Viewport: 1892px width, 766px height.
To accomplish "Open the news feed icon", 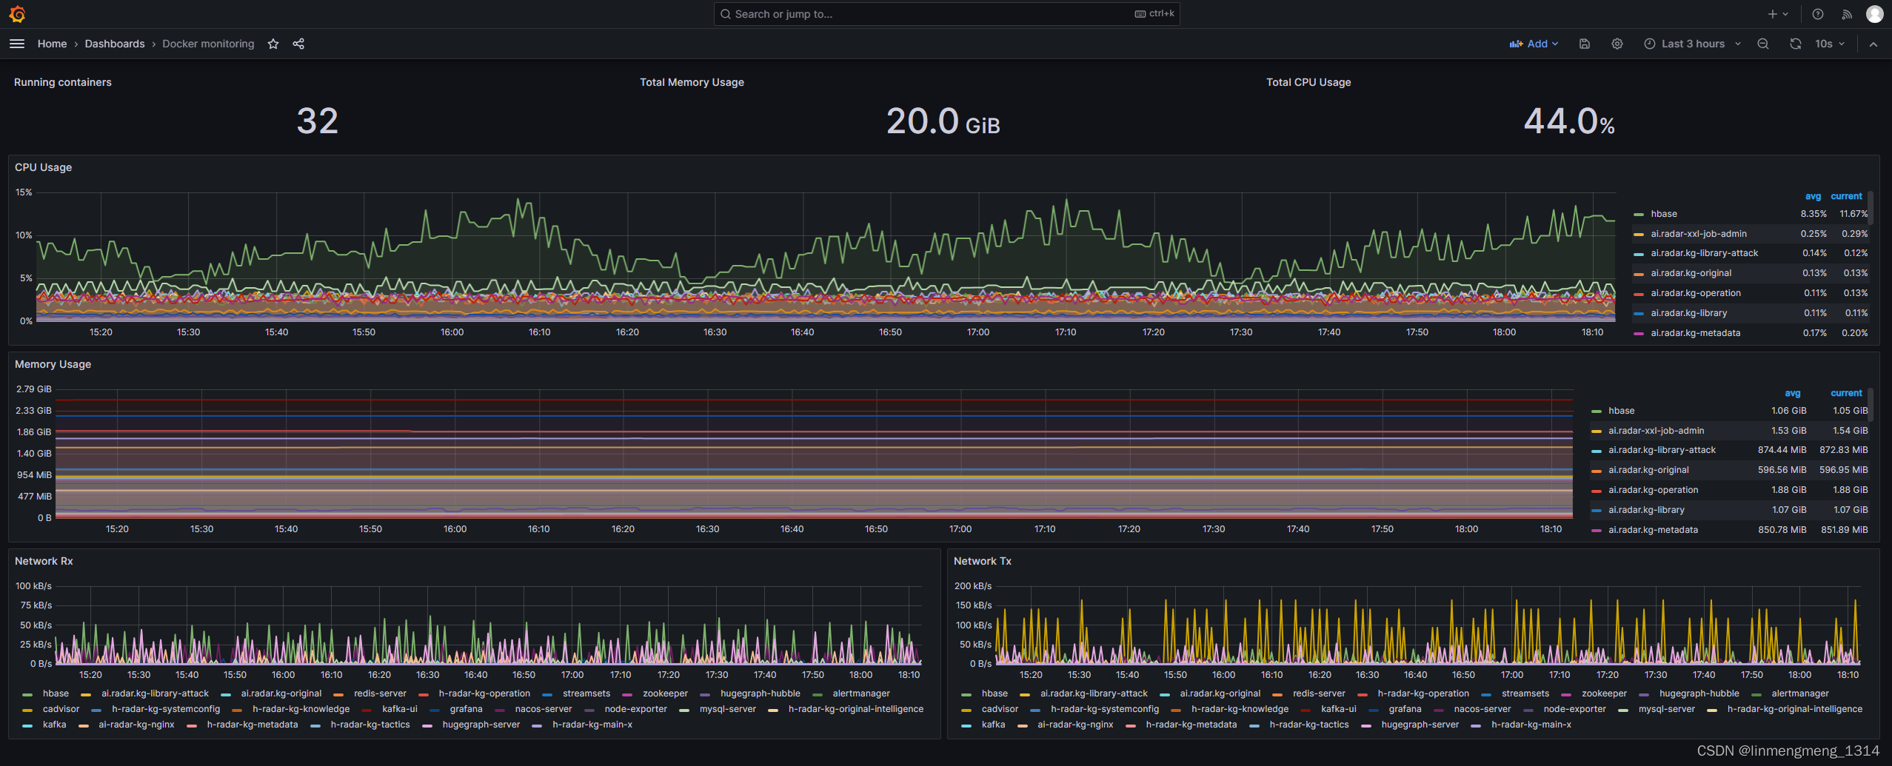I will tap(1847, 14).
